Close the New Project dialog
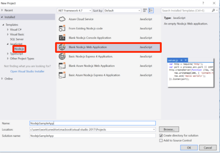The image size is (220, 153). [214, 3]
